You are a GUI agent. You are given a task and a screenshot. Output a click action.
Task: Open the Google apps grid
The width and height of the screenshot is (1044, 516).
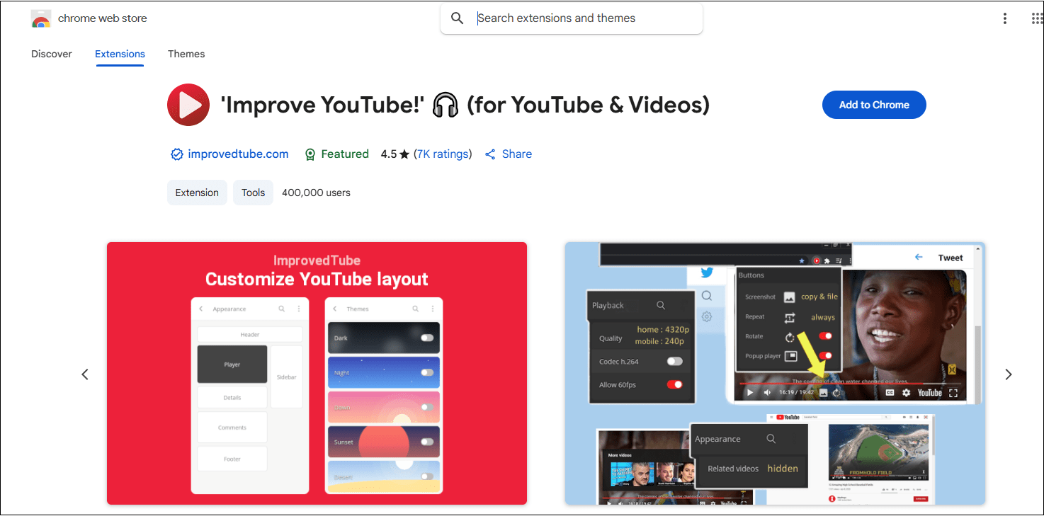coord(1037,18)
